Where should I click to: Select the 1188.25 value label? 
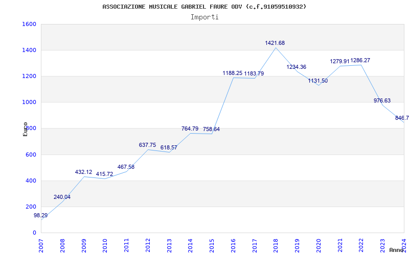[x=233, y=73]
